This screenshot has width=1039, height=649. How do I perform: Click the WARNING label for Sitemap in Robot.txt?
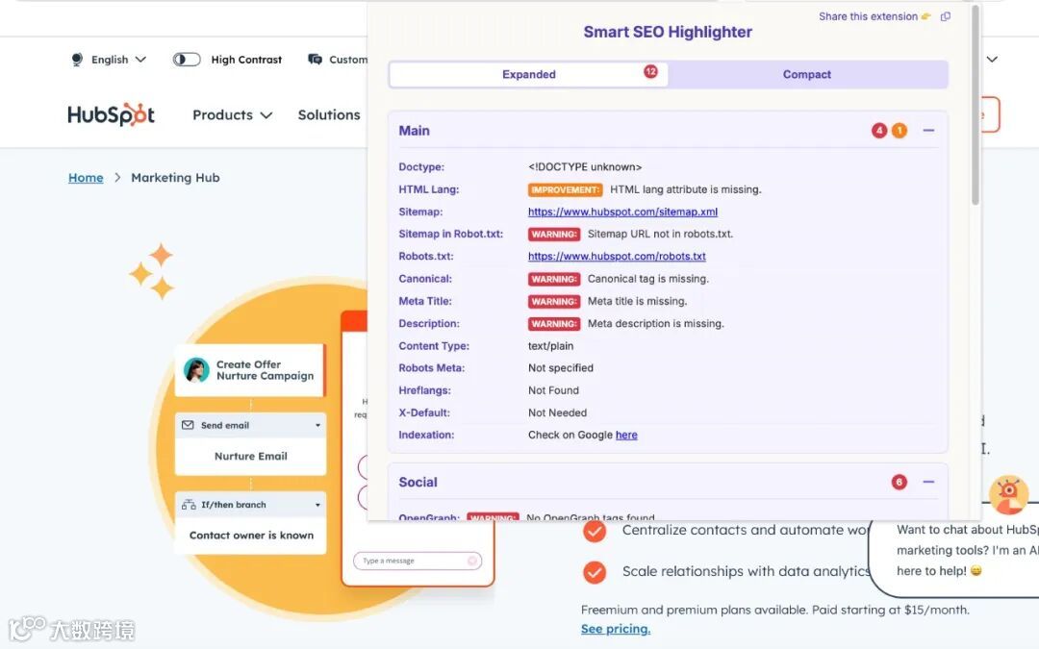pyautogui.click(x=554, y=234)
